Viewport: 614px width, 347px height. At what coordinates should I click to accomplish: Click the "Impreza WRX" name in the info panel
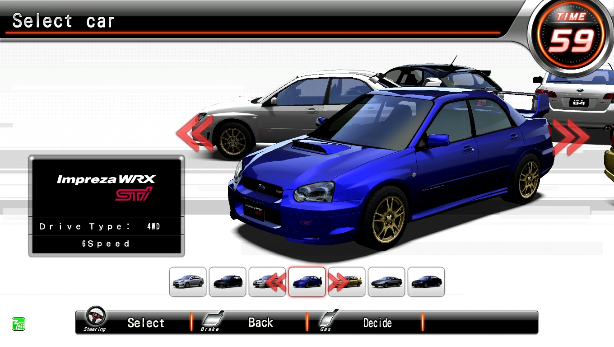[106, 179]
